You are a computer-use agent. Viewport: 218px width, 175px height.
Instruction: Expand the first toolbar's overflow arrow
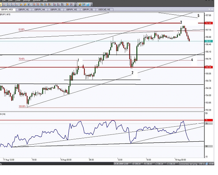click(75, 5)
